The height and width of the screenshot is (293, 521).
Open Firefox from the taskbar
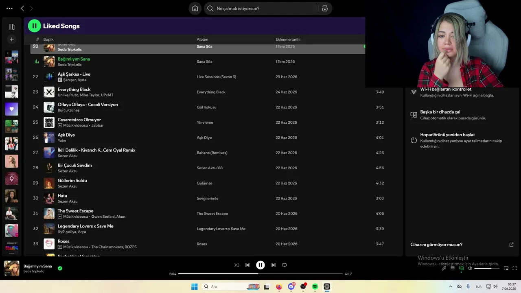pos(279,286)
